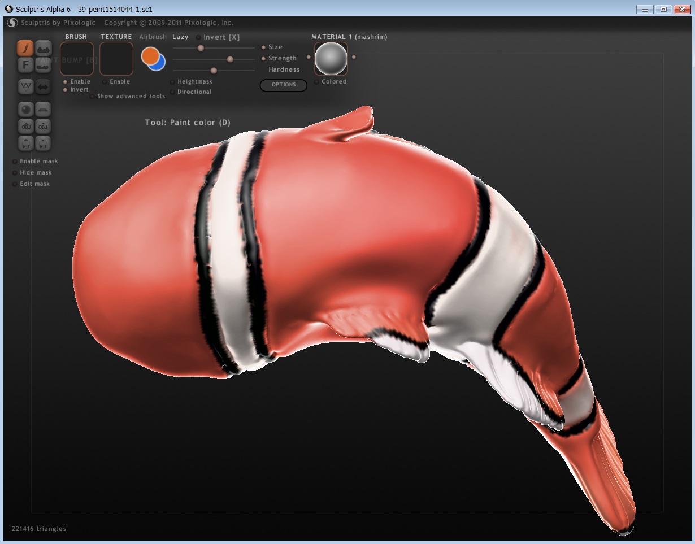Click the 'MATERIAL 1 (mashrim)' label
Image resolution: width=695 pixels, height=544 pixels.
(x=349, y=37)
